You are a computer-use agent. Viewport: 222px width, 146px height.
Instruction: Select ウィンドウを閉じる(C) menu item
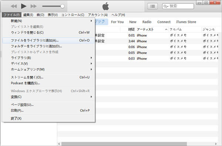coord(48,33)
